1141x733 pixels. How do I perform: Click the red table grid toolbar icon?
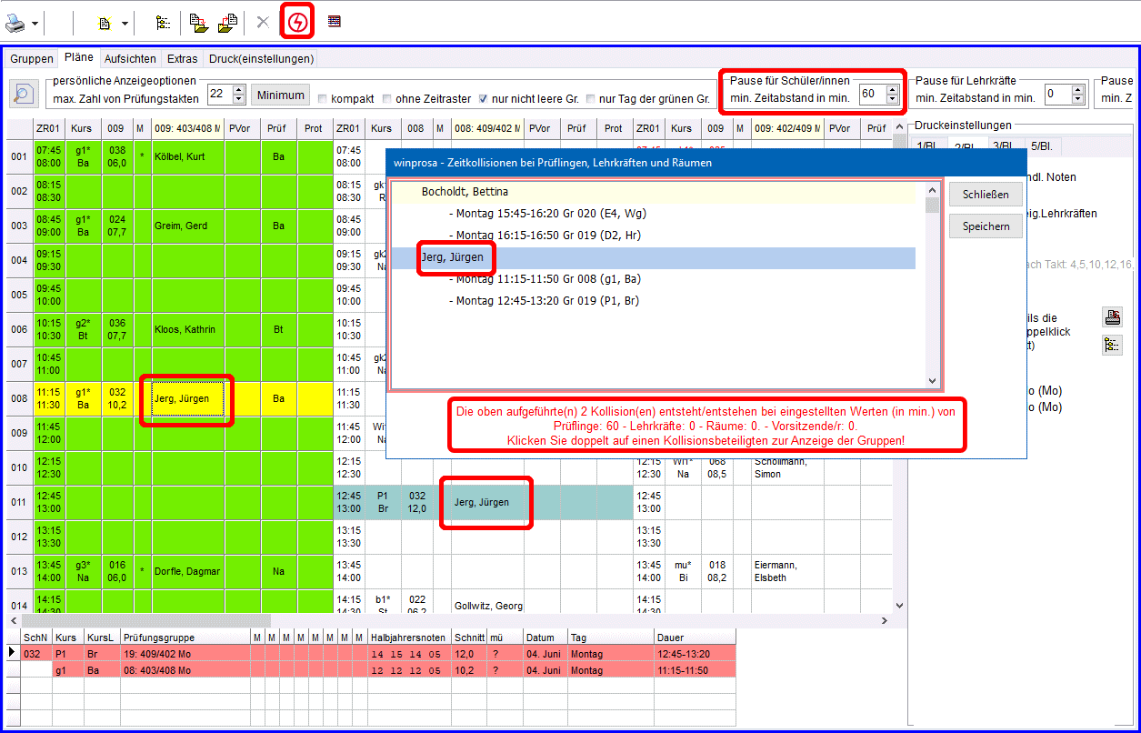pos(335,23)
